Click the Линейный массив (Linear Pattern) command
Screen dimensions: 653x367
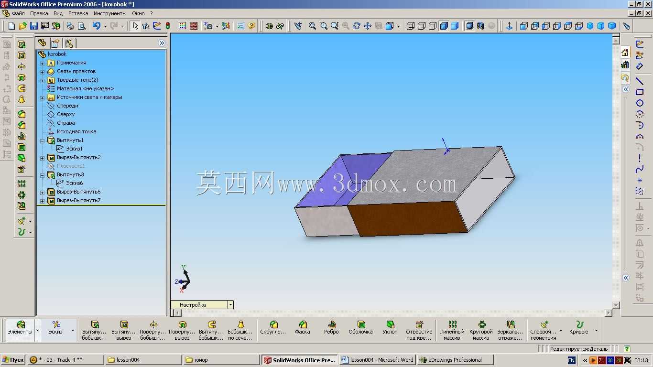click(x=452, y=331)
